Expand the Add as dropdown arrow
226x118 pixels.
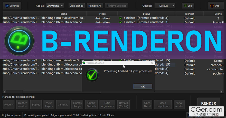(x=62, y=6)
